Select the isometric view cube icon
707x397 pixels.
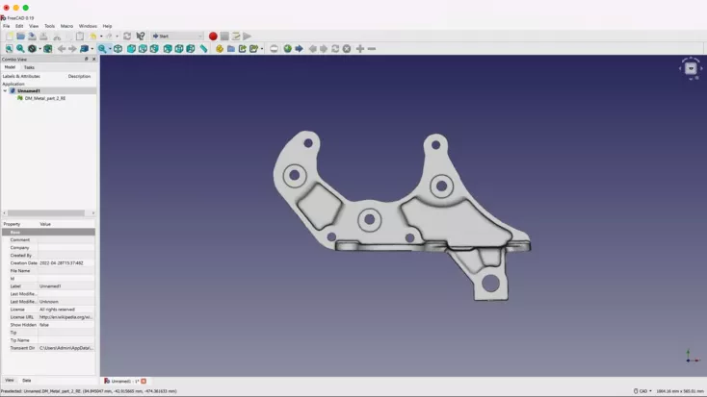118,49
